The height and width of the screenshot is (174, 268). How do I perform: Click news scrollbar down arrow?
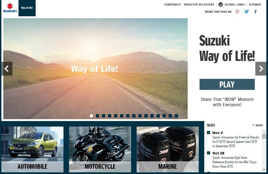pos(264,170)
